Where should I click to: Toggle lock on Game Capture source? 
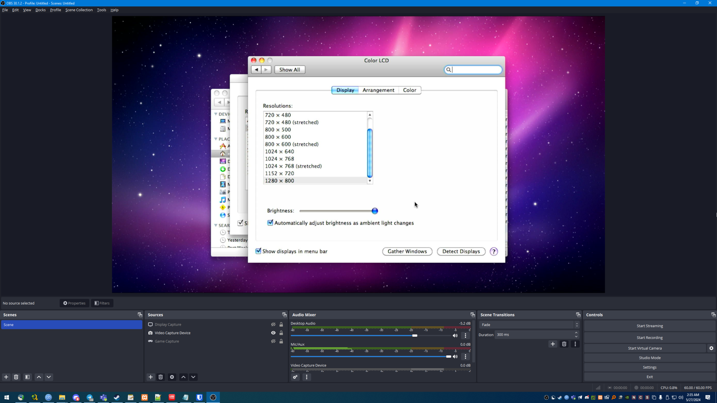pos(281,341)
